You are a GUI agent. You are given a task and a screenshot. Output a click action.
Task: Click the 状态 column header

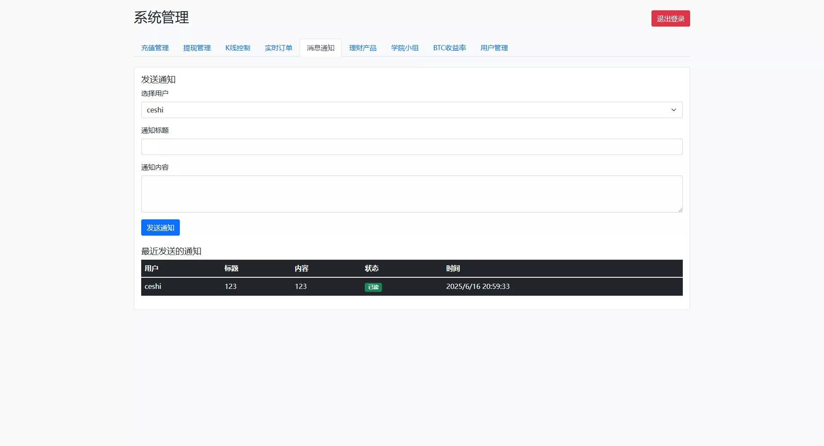pos(372,268)
